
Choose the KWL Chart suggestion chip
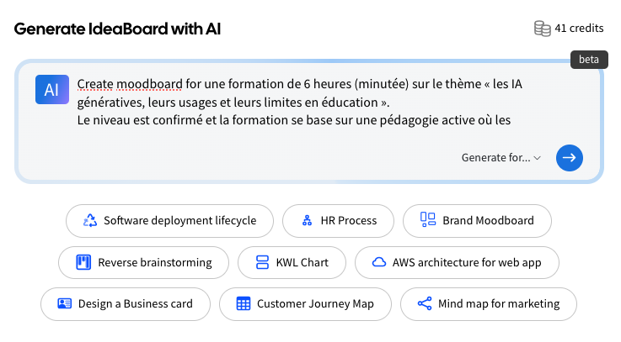click(x=292, y=262)
